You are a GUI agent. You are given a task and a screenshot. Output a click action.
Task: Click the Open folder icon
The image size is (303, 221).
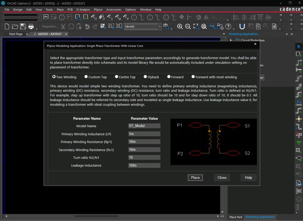pyautogui.click(x=15, y=26)
